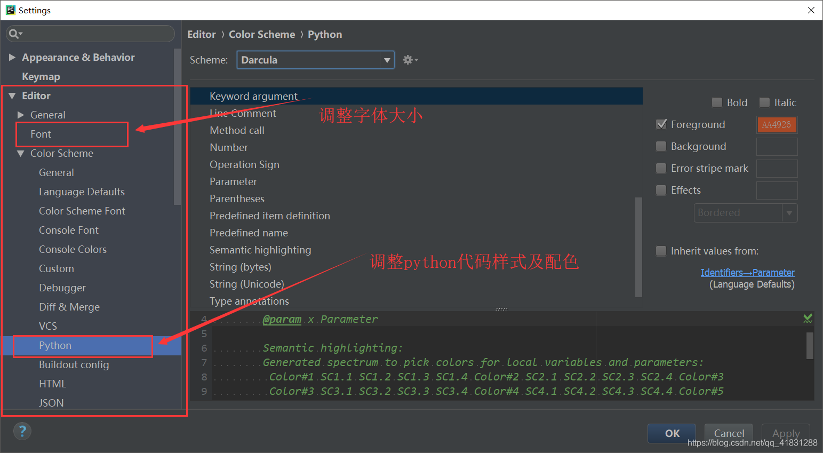Select Keyword argument in the attribute list
The height and width of the screenshot is (453, 823).
[x=416, y=96]
